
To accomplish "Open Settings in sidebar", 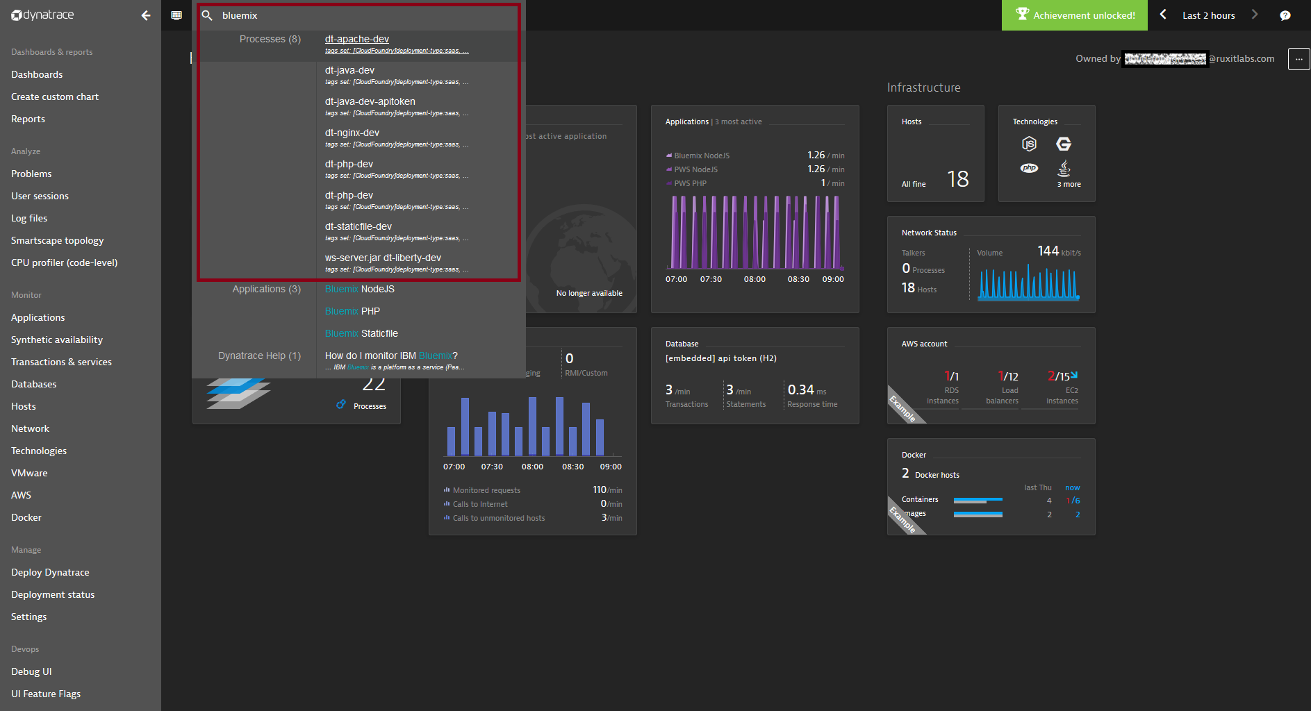I will [28, 617].
